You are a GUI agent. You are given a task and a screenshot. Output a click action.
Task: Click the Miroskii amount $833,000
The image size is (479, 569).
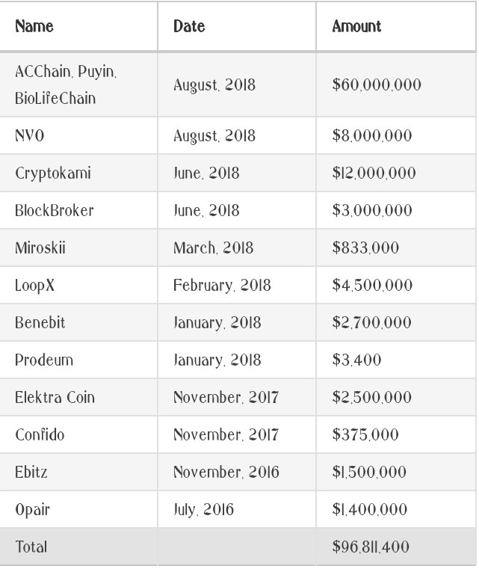tap(365, 247)
